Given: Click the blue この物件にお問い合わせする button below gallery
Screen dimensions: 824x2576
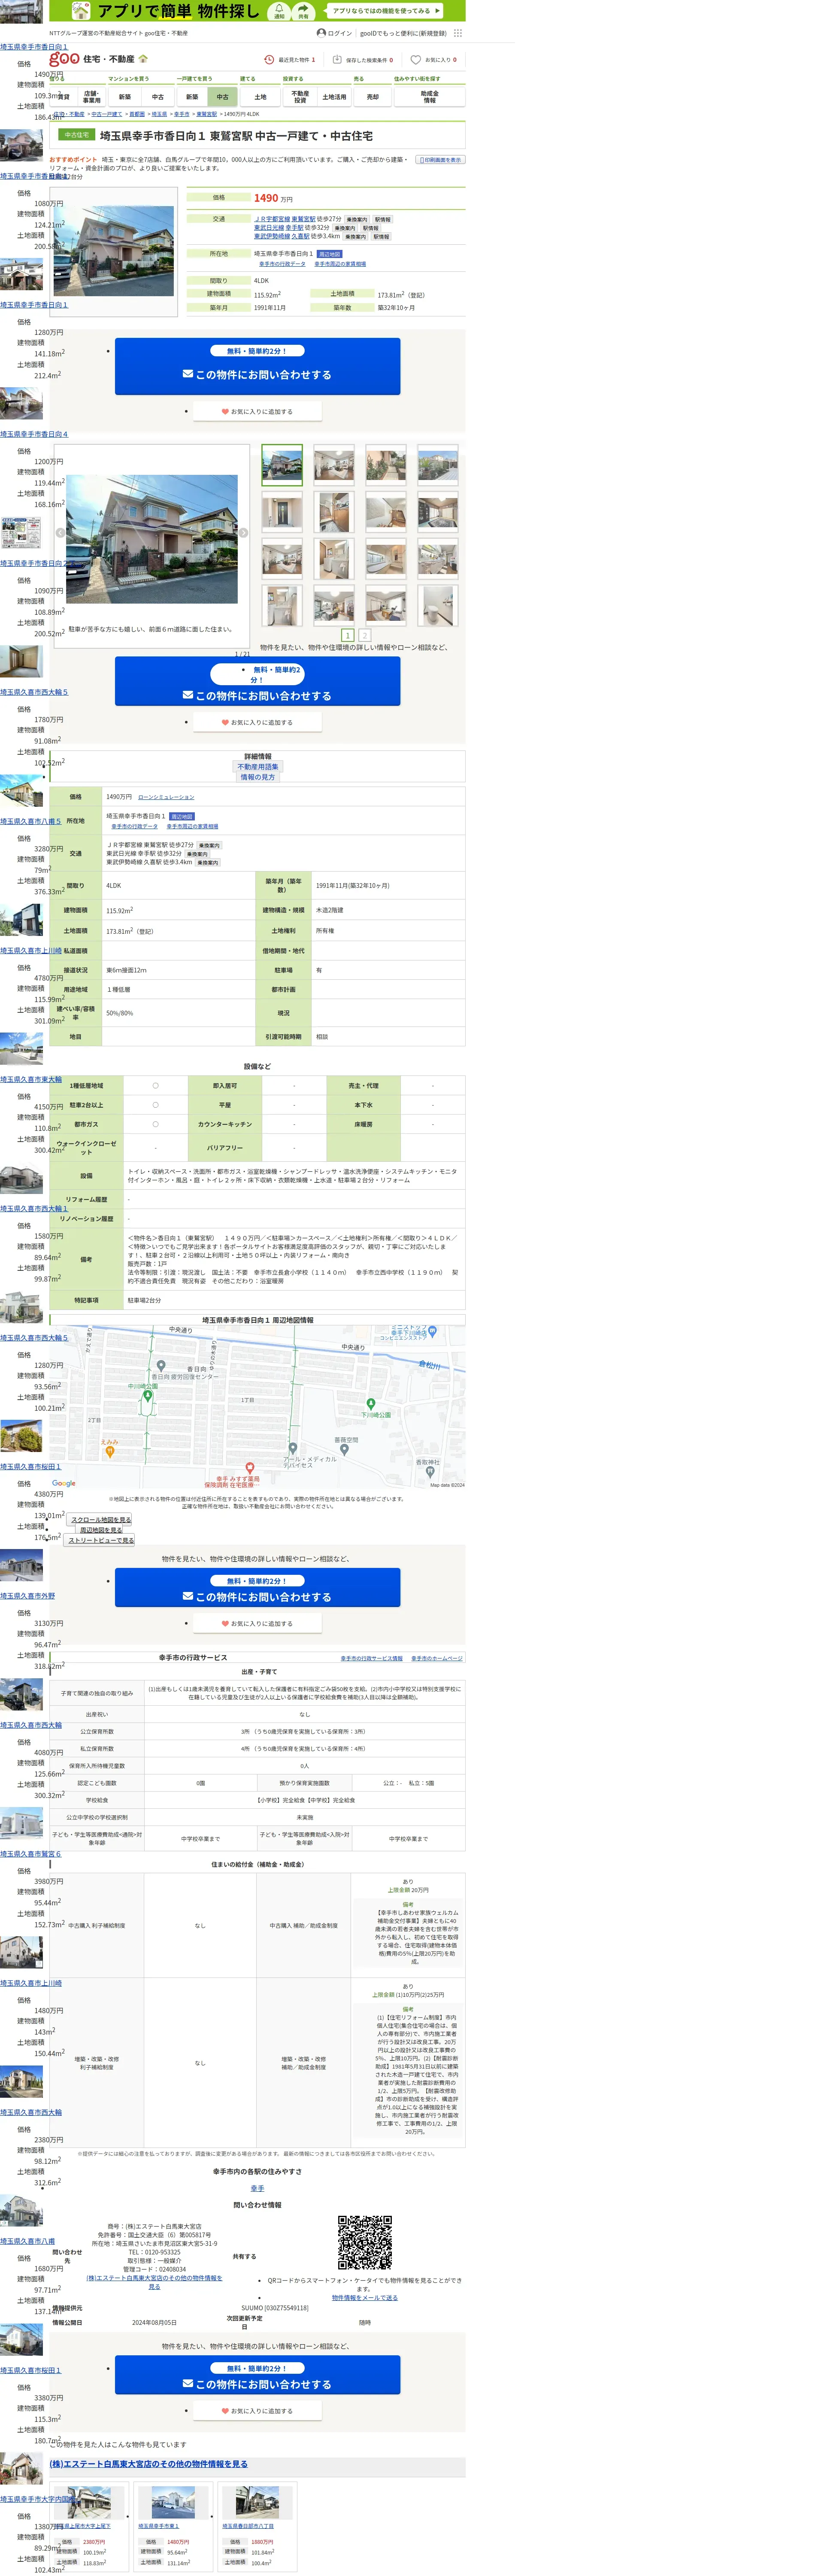Looking at the screenshot, I should tap(257, 695).
